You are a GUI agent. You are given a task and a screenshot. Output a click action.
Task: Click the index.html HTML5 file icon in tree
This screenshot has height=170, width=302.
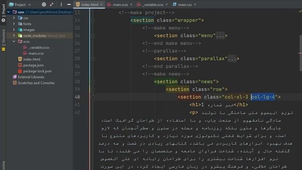coord(20,59)
